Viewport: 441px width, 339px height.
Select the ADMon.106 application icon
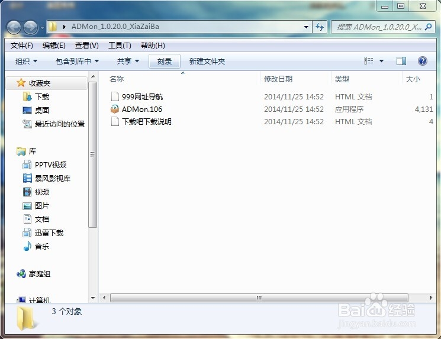(x=115, y=109)
